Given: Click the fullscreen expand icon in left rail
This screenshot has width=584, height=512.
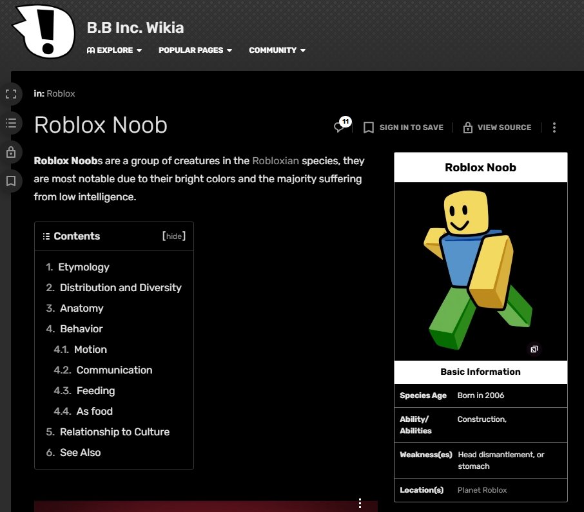Looking at the screenshot, I should [x=11, y=94].
